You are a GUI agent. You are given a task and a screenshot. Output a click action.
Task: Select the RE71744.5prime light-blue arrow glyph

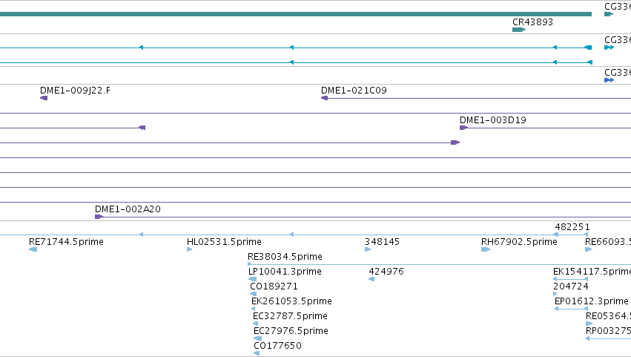(x=33, y=249)
